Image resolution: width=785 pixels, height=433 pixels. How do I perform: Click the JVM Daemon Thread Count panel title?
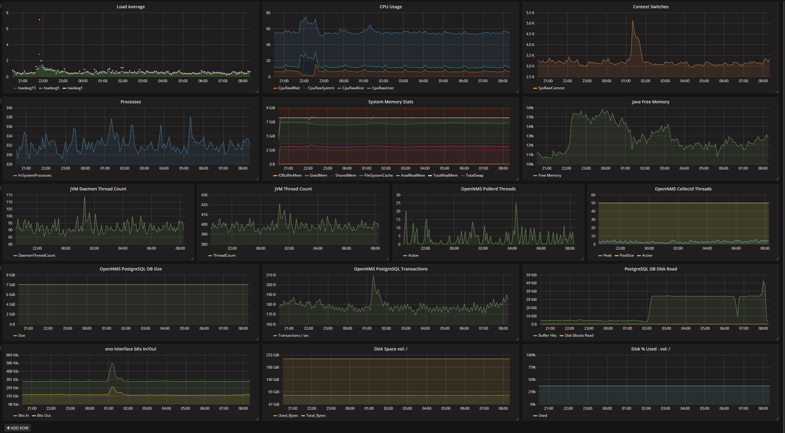pyautogui.click(x=98, y=189)
